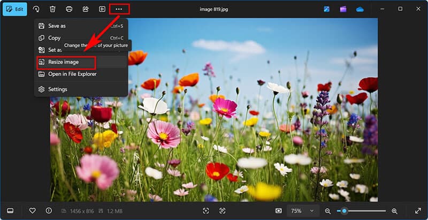428x220 pixels.
Task: Print the photo using the printer icon
Action: tap(69, 9)
